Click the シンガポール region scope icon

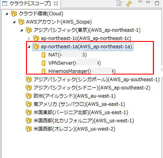click(28, 80)
